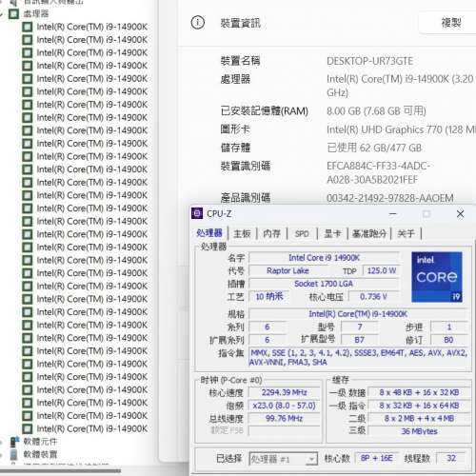Open the 处理器 #1 selection dropdown
This screenshot has height=476, width=476.
284,459
